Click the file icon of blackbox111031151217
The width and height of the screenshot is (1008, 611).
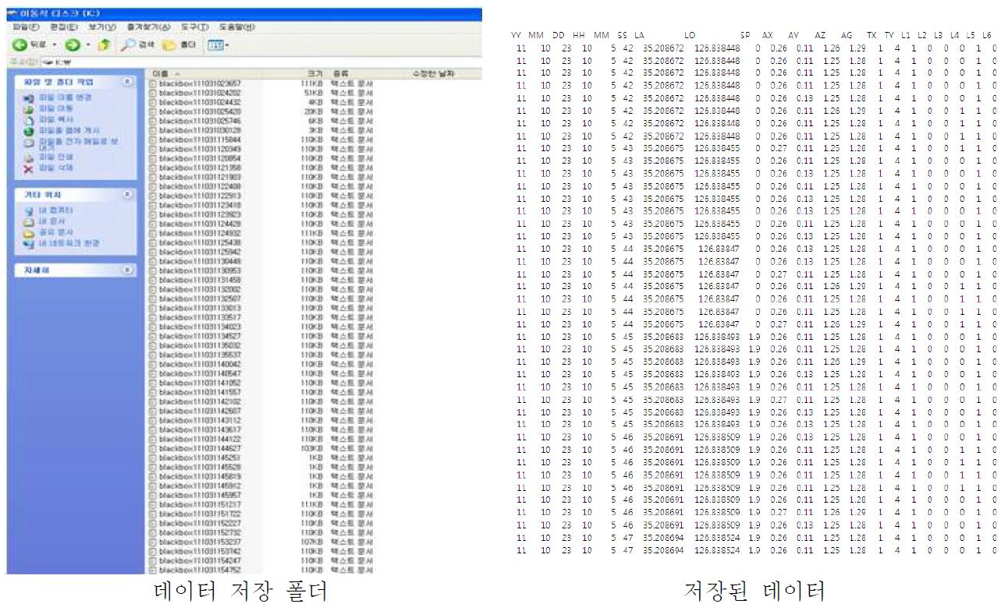(x=153, y=505)
